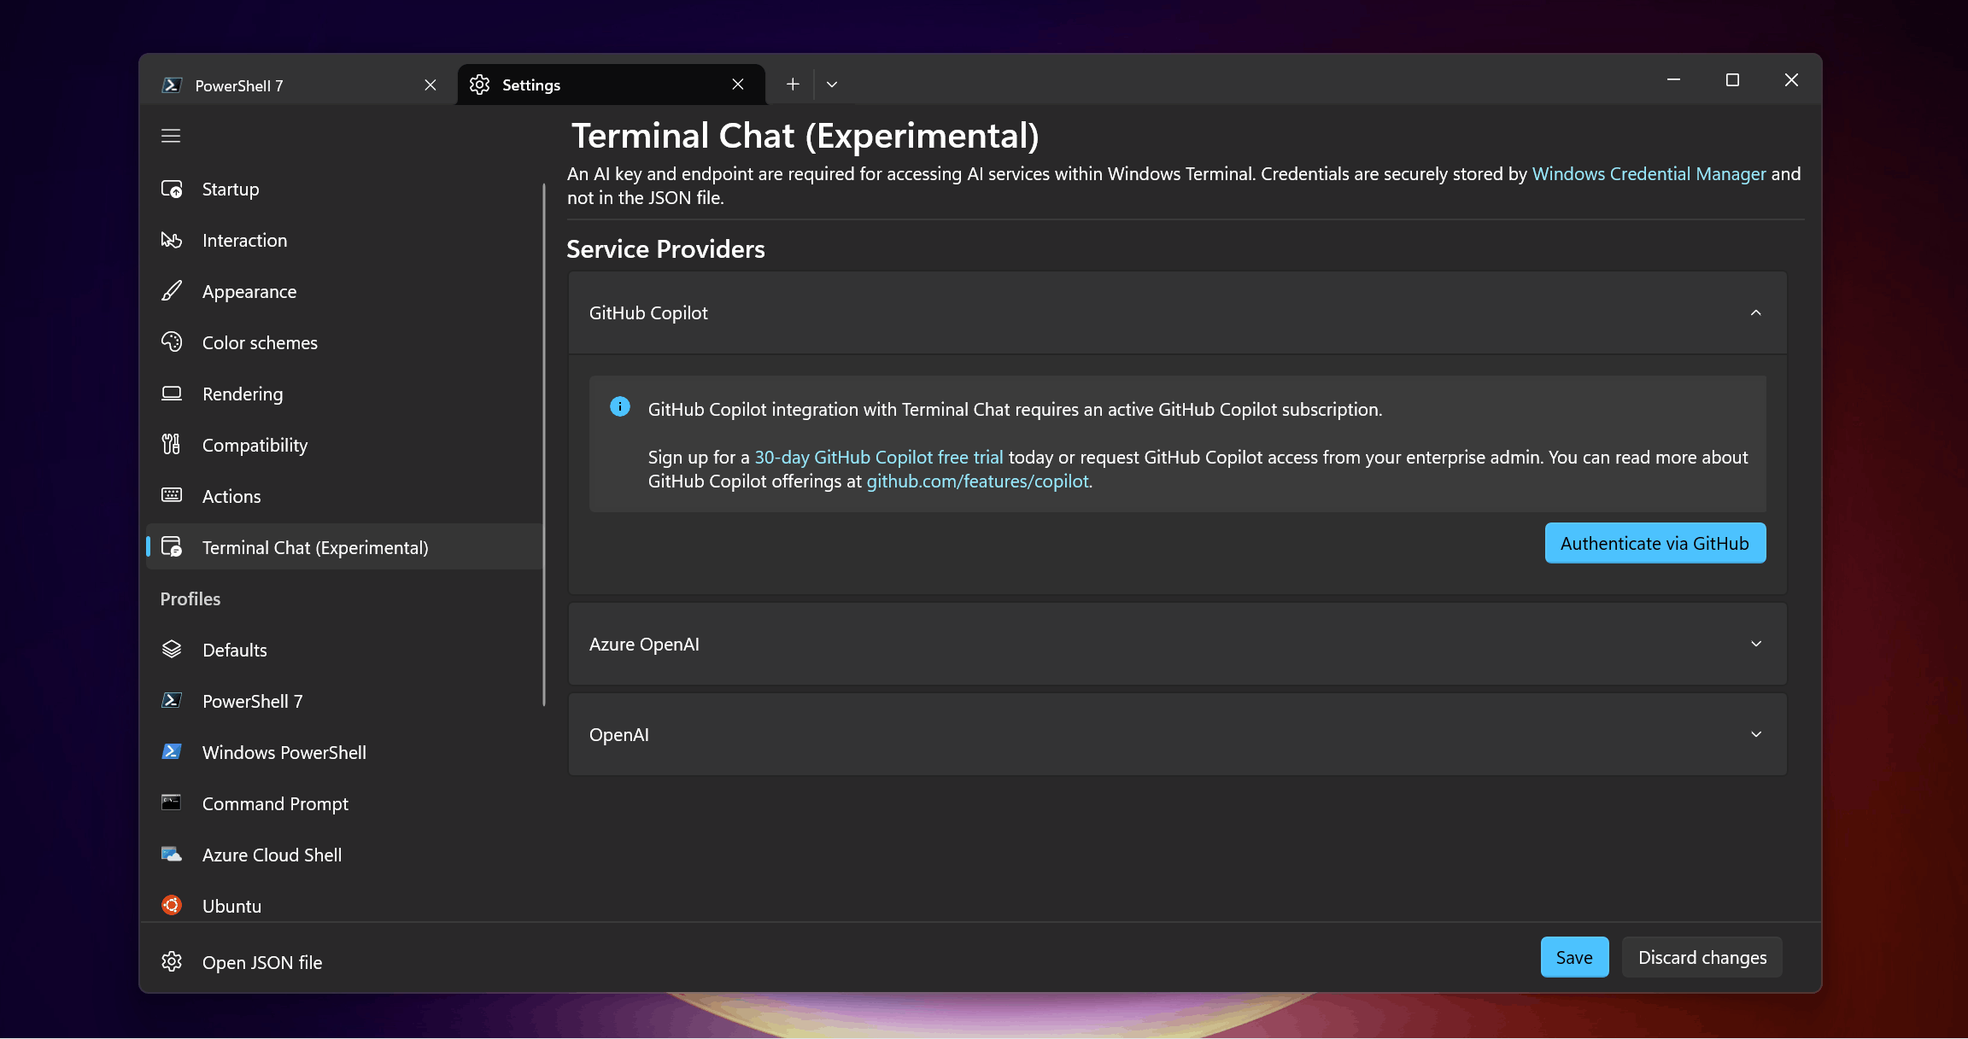Open the hamburger navigation menu
The image size is (1968, 1039).
[x=171, y=135]
